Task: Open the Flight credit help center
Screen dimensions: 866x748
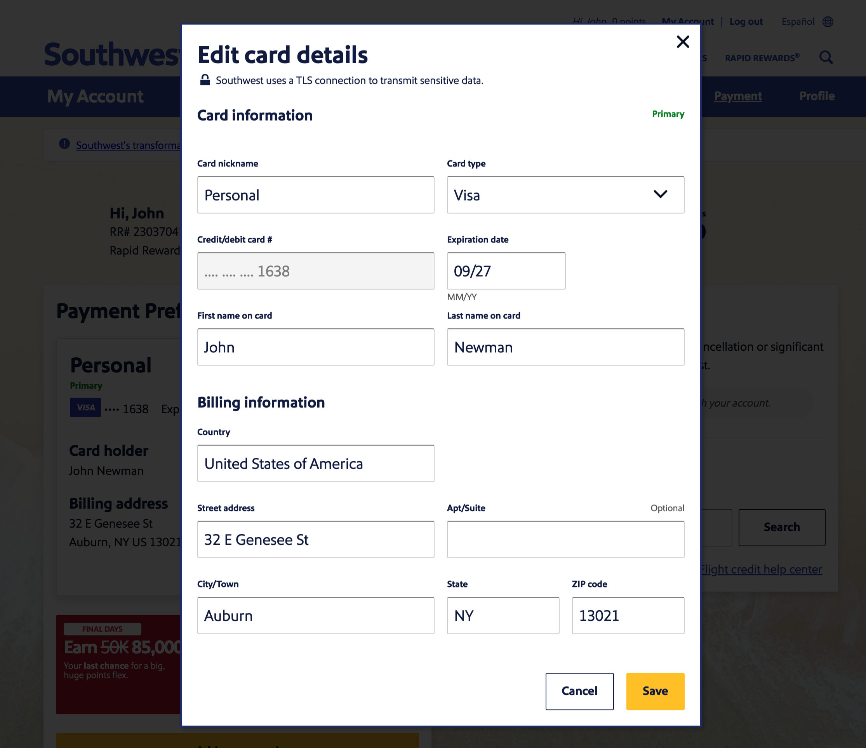Action: (762, 569)
